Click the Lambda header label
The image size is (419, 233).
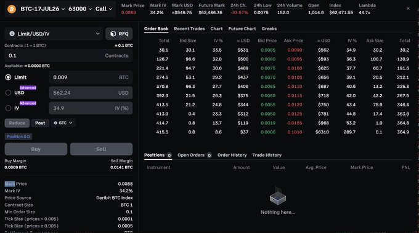[x=367, y=6]
